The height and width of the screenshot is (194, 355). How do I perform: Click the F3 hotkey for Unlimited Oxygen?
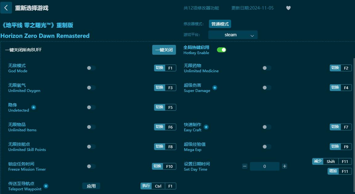[x=170, y=88]
